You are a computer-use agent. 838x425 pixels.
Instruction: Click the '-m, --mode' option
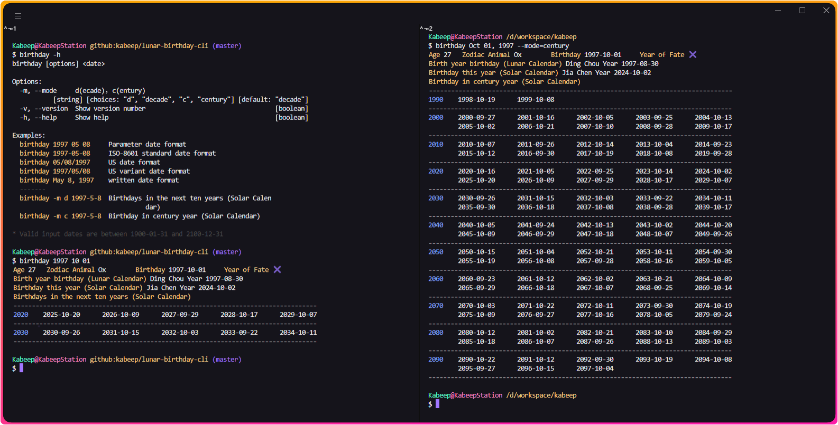tap(38, 91)
